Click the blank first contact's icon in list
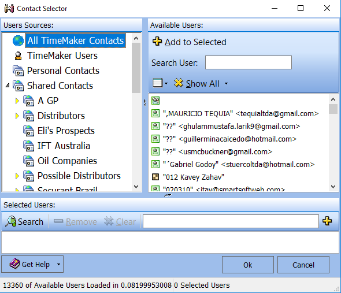Image resolution: width=341 pixels, height=293 pixels. coord(155,101)
